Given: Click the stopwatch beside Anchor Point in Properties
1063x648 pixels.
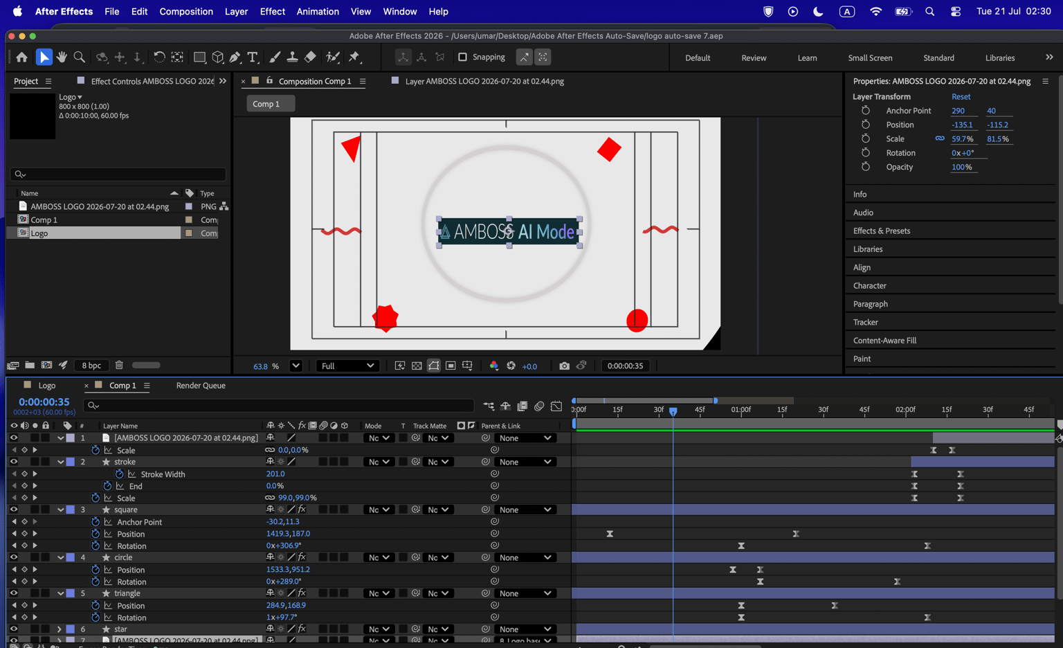Looking at the screenshot, I should coord(865,111).
